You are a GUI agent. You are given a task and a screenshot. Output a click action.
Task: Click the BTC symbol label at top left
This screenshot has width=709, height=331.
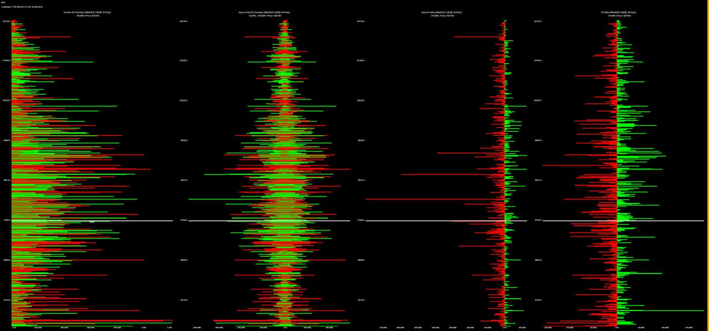(3, 2)
